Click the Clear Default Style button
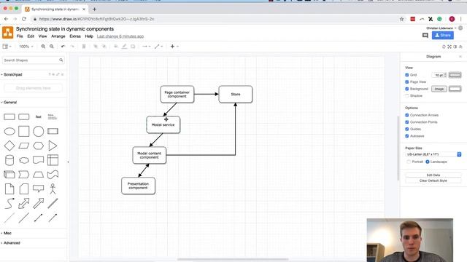 433,180
